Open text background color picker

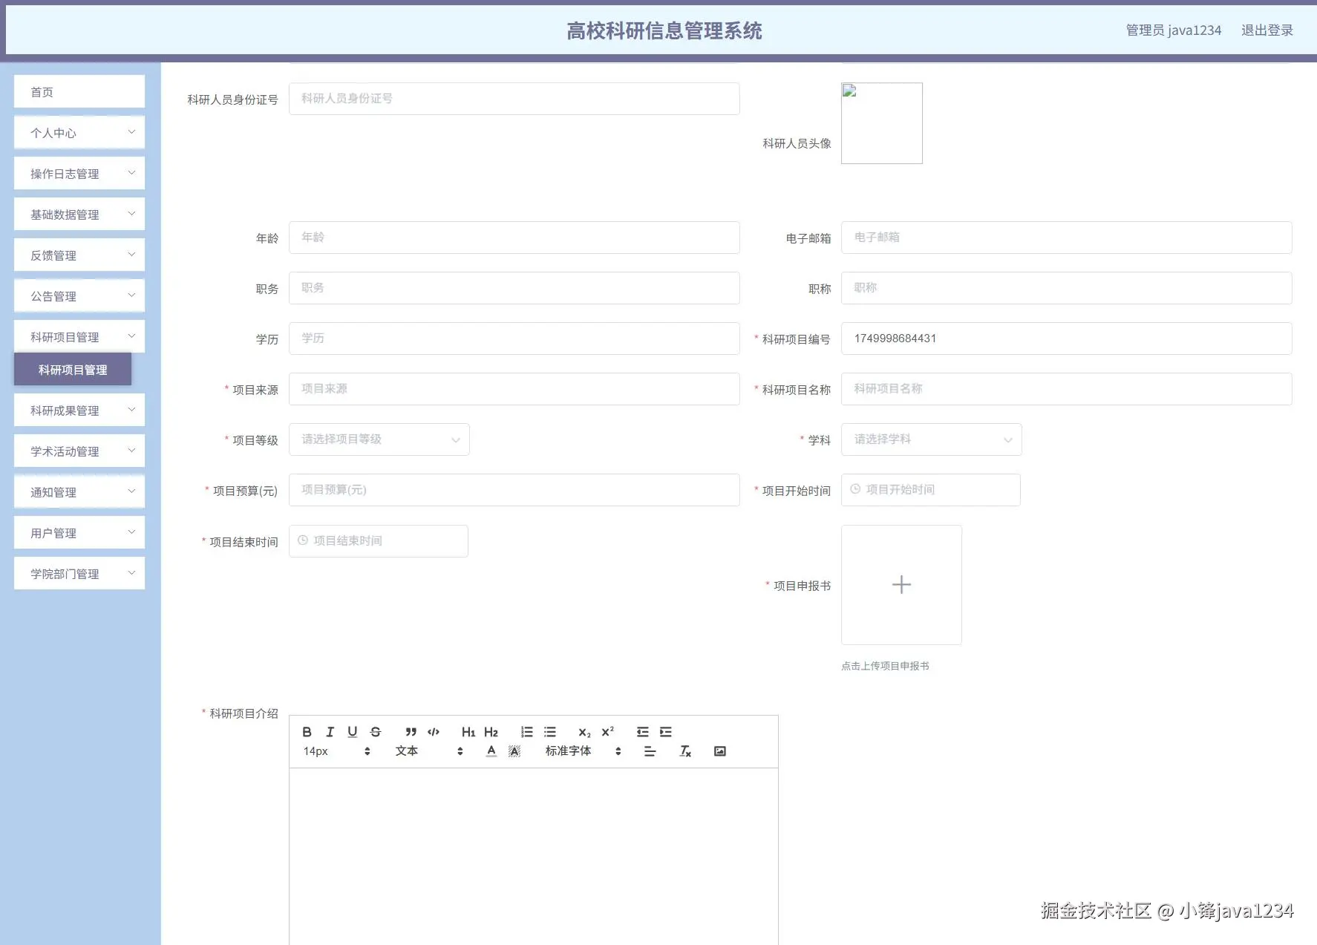coord(514,751)
